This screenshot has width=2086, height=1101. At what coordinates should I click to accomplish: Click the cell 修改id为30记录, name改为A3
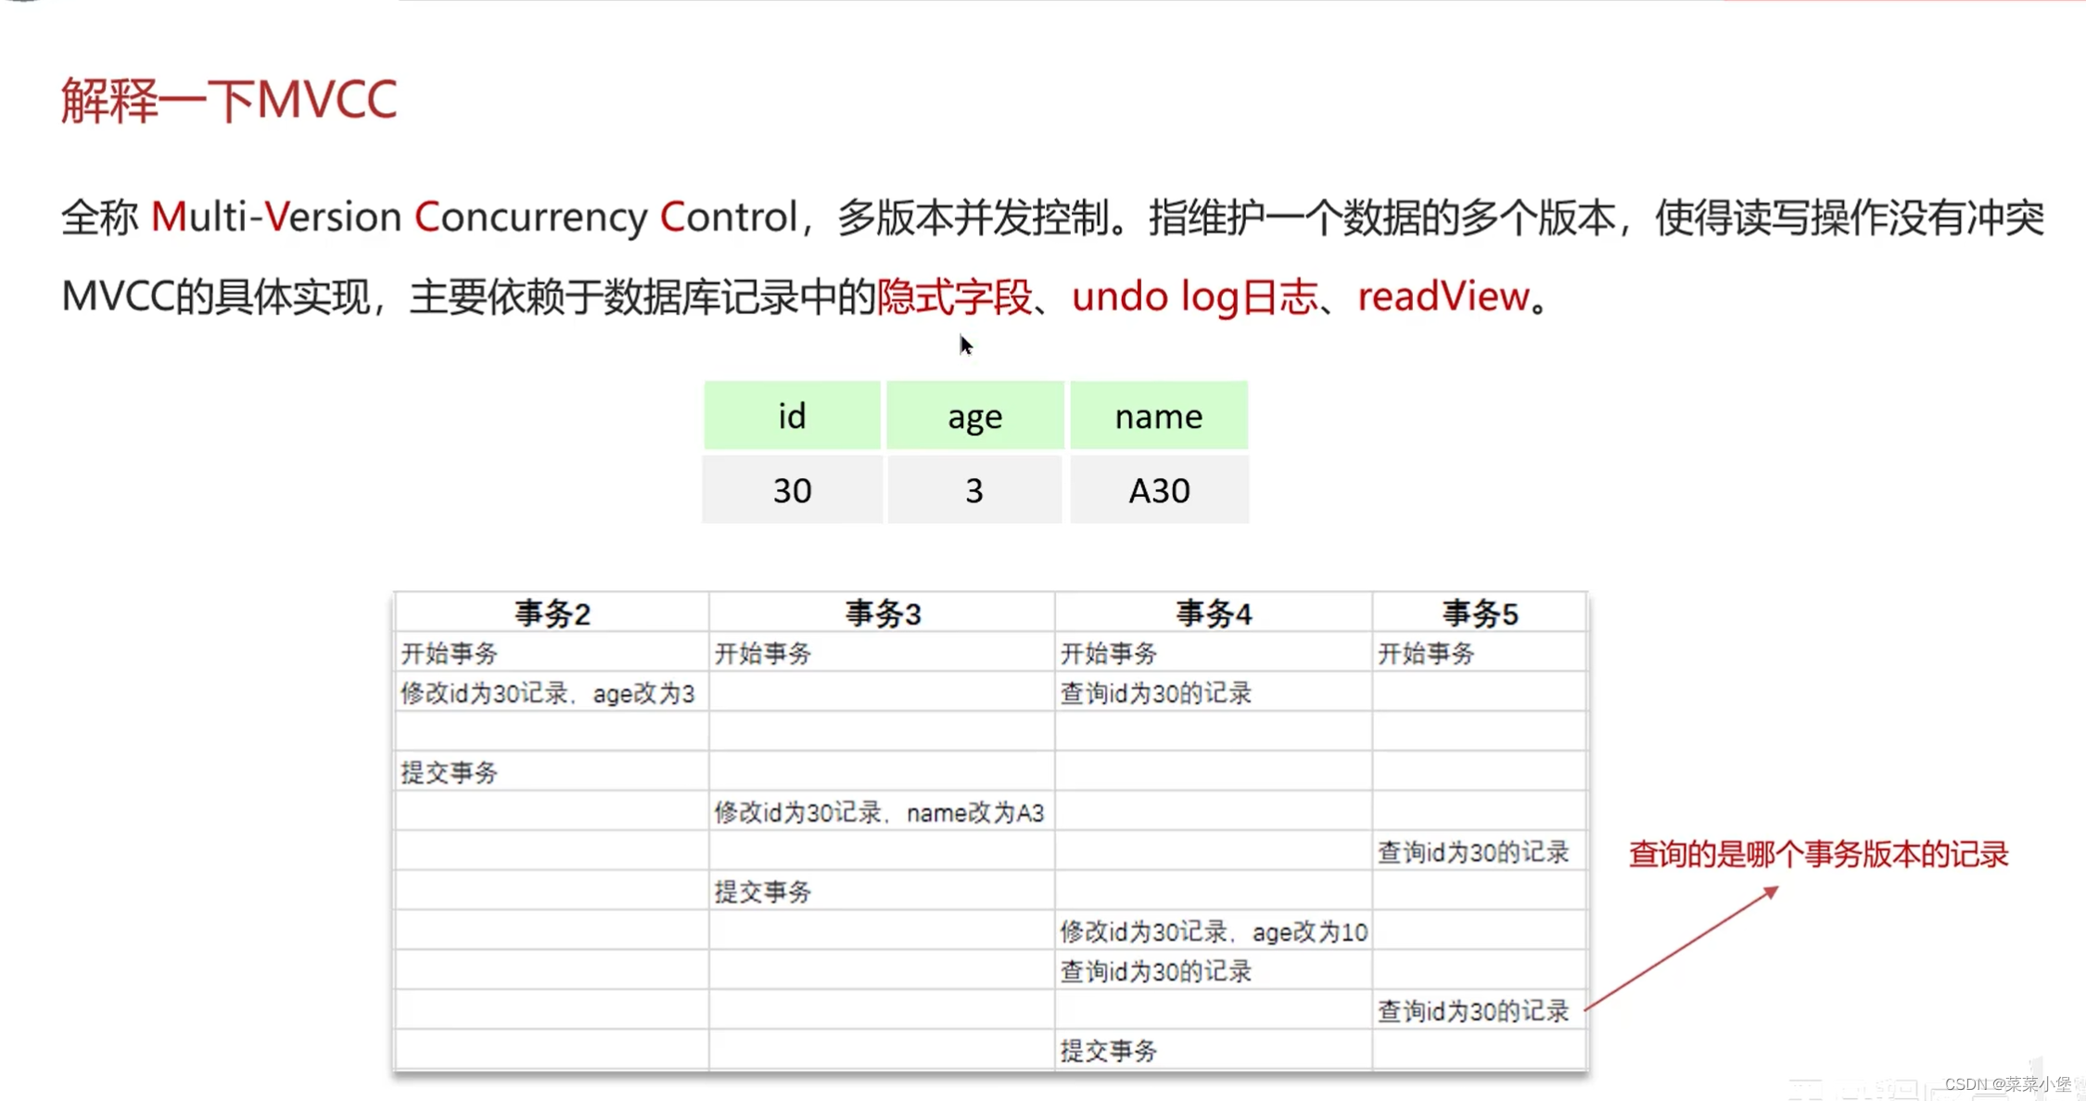[879, 813]
